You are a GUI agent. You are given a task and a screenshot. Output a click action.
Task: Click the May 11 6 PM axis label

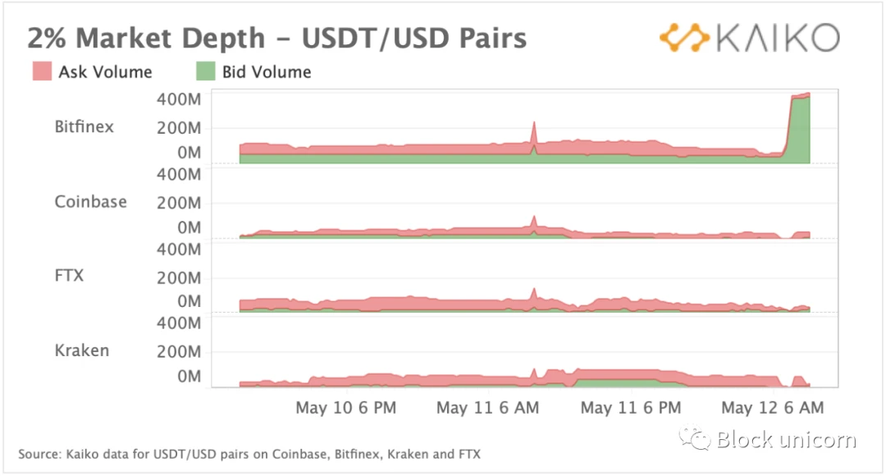631,408
